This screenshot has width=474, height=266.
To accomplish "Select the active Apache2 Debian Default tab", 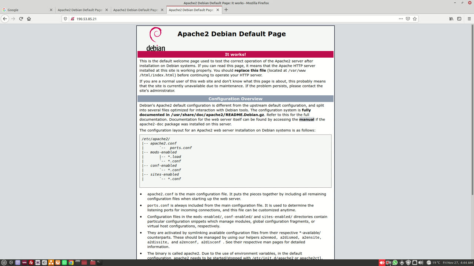I will click(x=194, y=10).
